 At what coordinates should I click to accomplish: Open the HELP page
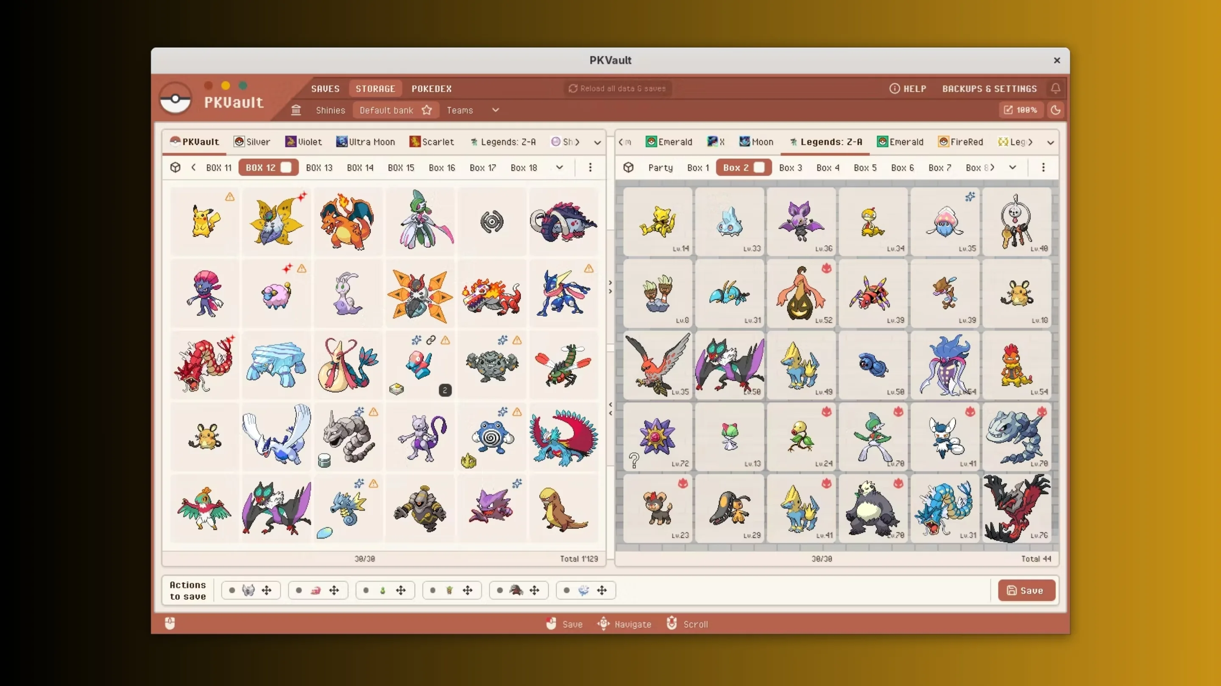(908, 89)
